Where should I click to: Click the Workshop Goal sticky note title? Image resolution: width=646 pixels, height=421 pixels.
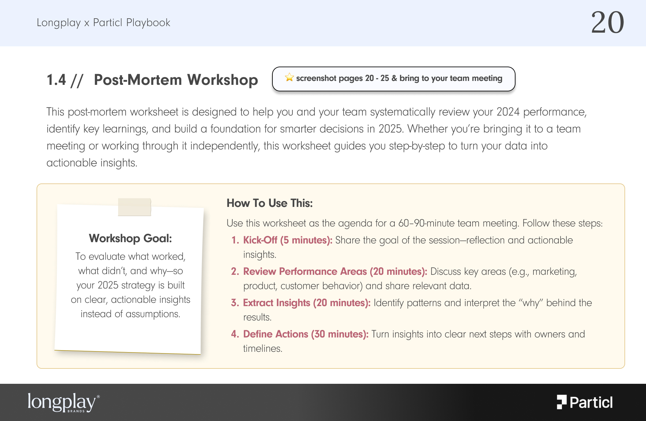click(x=131, y=238)
